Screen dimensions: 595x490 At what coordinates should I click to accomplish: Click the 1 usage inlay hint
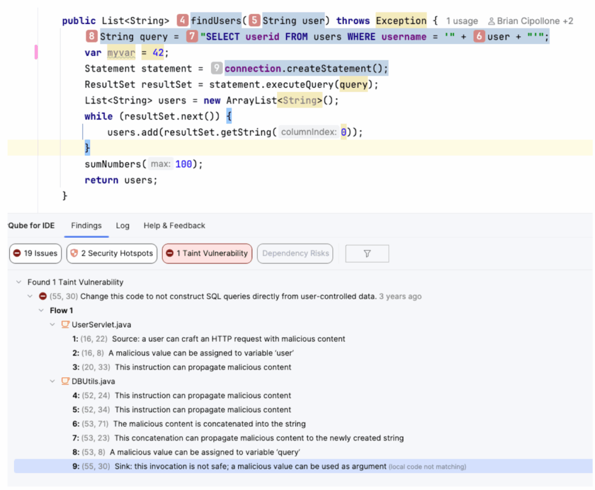pos(462,22)
